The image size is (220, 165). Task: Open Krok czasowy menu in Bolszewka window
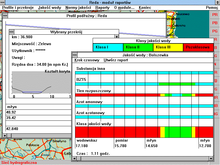pos(87,60)
